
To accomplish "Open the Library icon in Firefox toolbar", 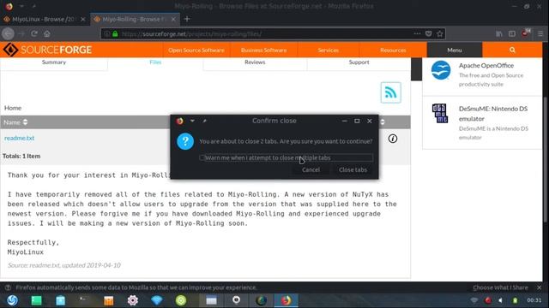I will point(499,34).
